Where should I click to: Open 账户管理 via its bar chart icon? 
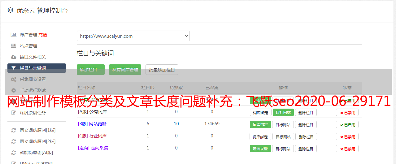point(13,35)
